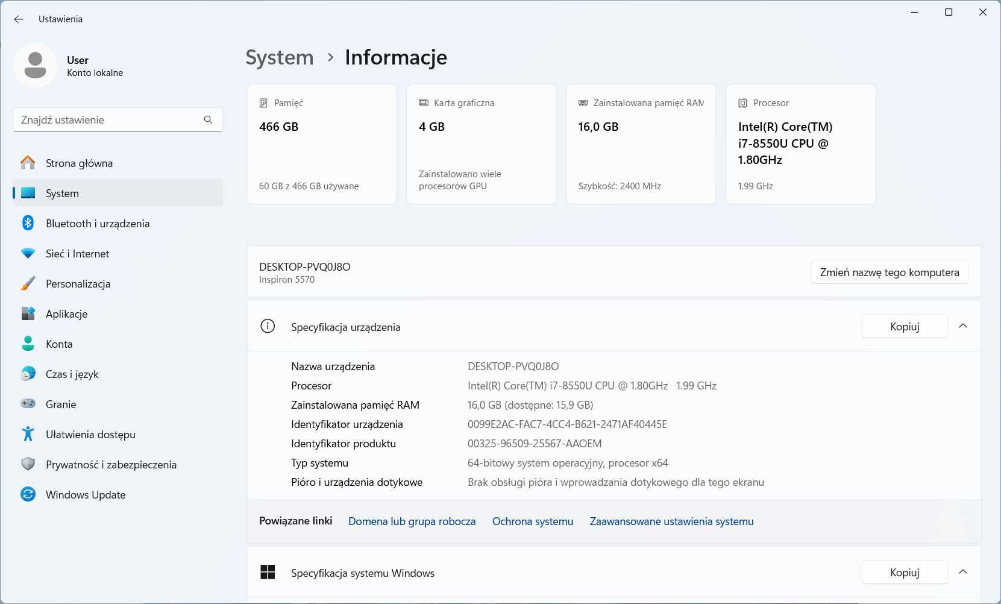
Task: Click Zmień nazwę tego komputera button
Action: (890, 272)
